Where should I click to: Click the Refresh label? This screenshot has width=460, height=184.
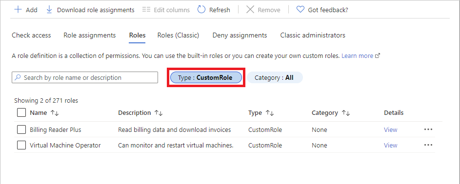pos(220,10)
